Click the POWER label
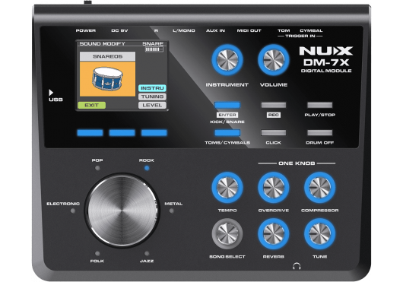This screenshot has height=282, width=403. 86,30
